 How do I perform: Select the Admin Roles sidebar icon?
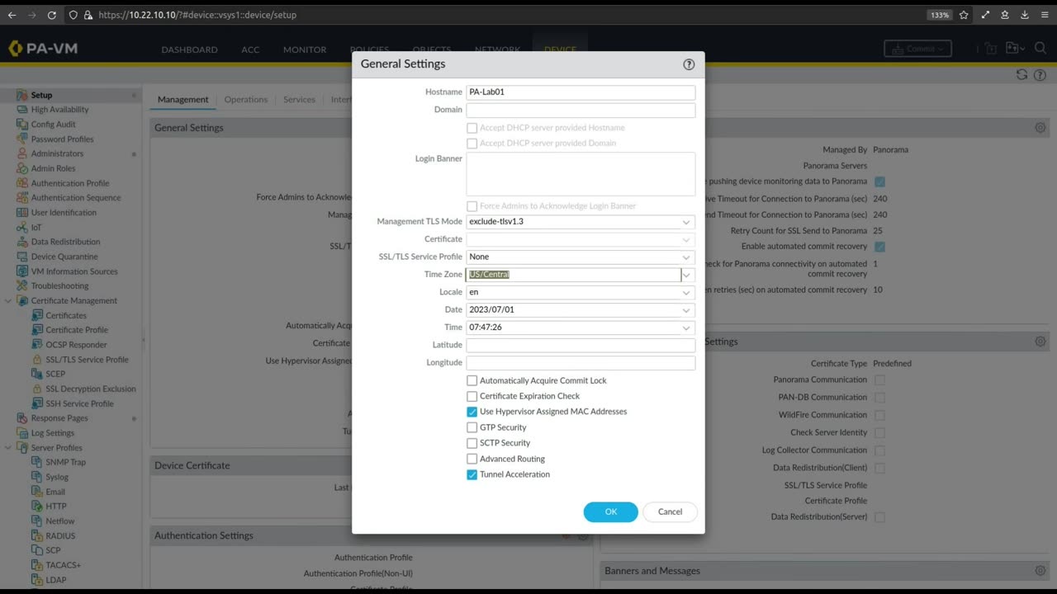[23, 168]
